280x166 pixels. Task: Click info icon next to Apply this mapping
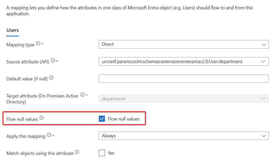(49, 135)
